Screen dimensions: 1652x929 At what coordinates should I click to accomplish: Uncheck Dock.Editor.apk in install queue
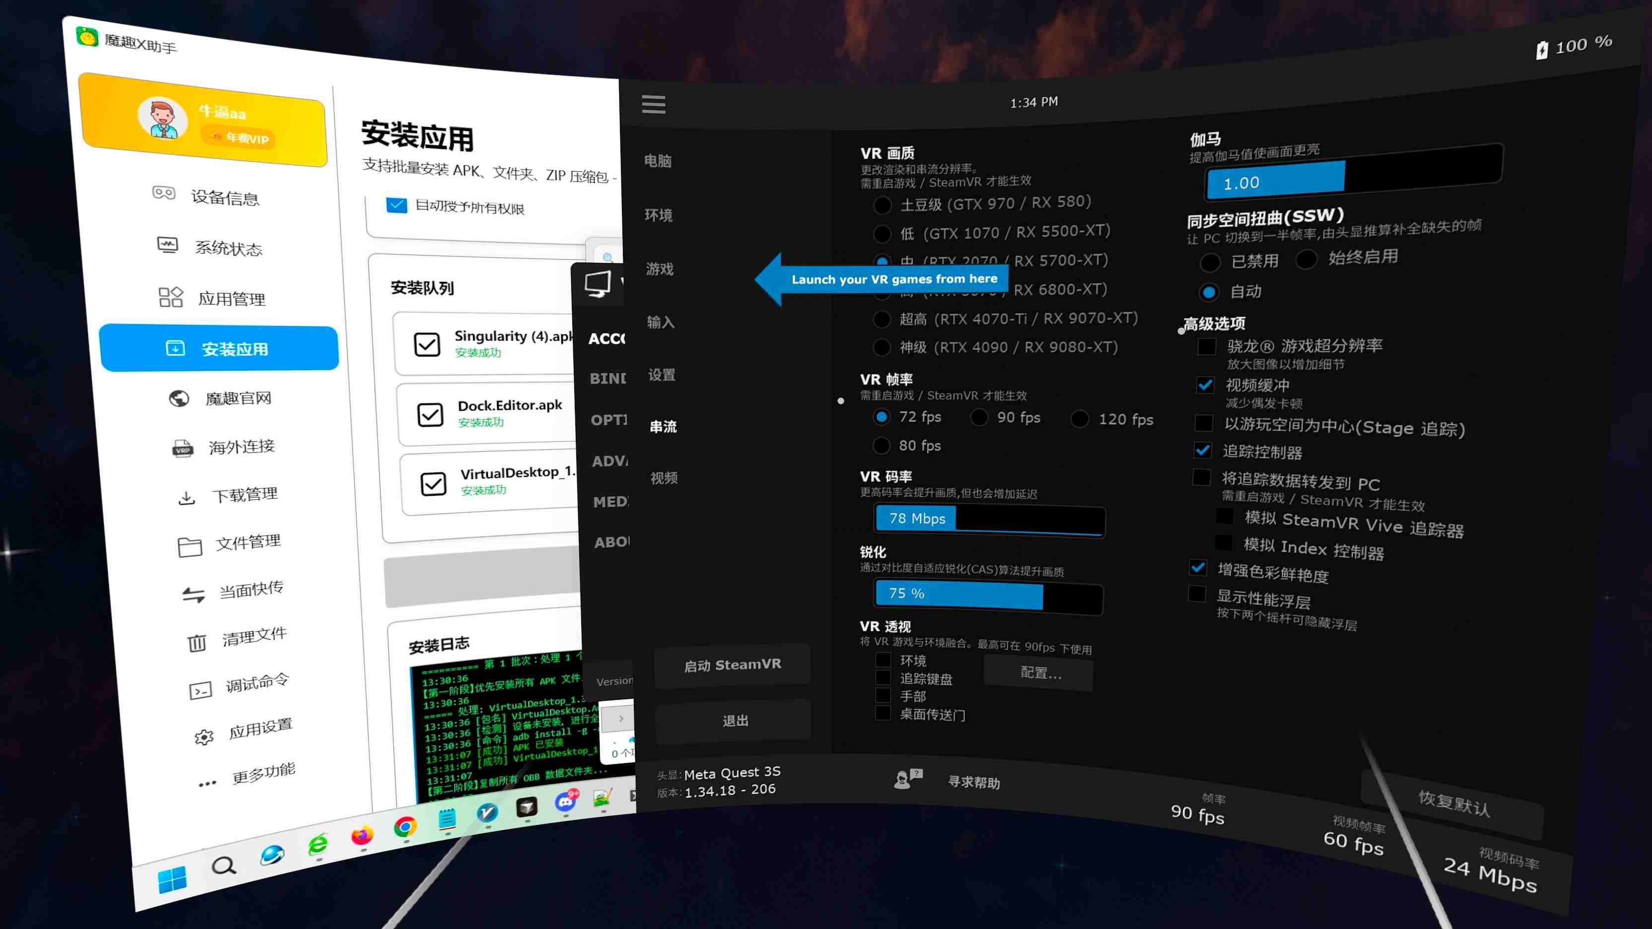430,414
